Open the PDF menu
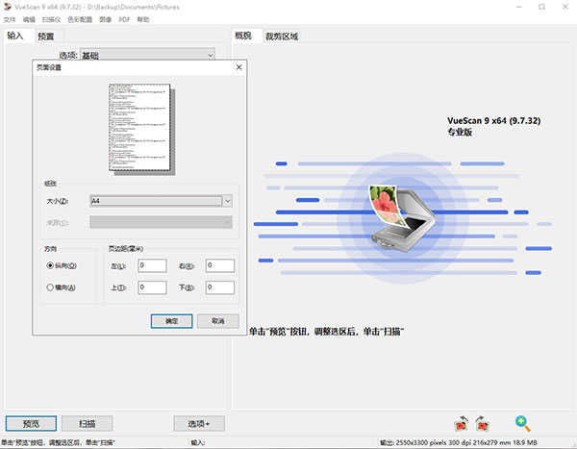Screen dimensions: 577x449 [124, 19]
